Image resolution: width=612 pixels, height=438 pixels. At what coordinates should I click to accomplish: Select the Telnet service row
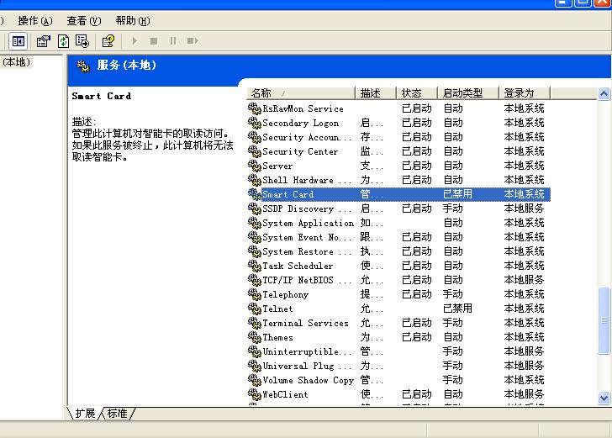point(277,309)
